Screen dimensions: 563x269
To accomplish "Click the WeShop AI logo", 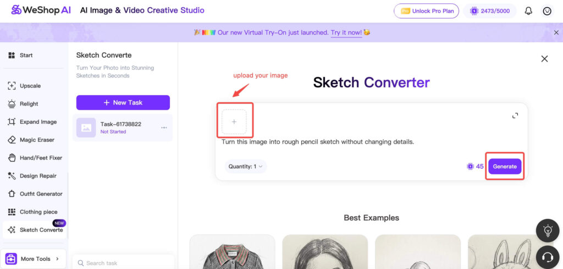I will click(x=41, y=10).
